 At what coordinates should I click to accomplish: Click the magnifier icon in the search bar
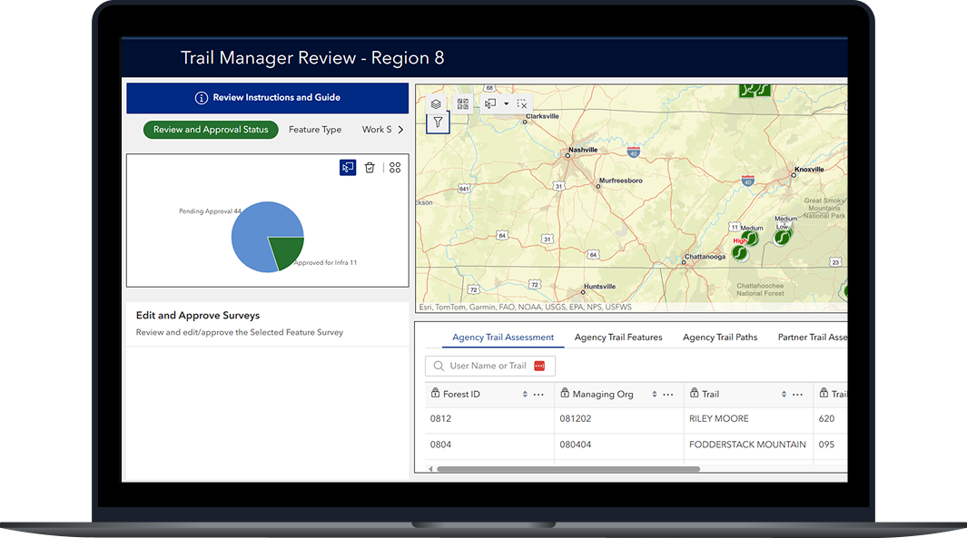pyautogui.click(x=438, y=366)
